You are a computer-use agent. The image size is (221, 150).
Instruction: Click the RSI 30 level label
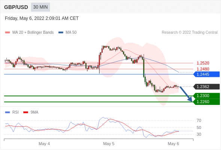(x=199, y=134)
